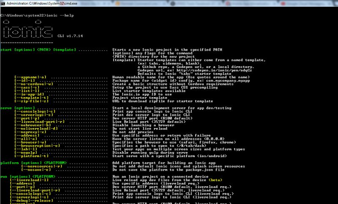The height and width of the screenshot is (204, 338).
Task: Click 'URL to download zipfile' description
Action: point(163,101)
